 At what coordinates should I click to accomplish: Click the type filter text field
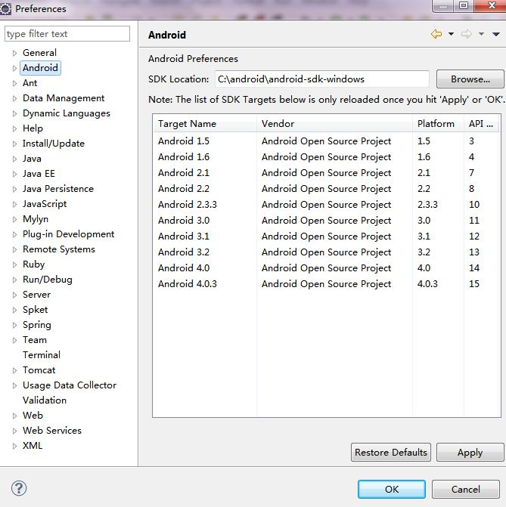[x=67, y=34]
